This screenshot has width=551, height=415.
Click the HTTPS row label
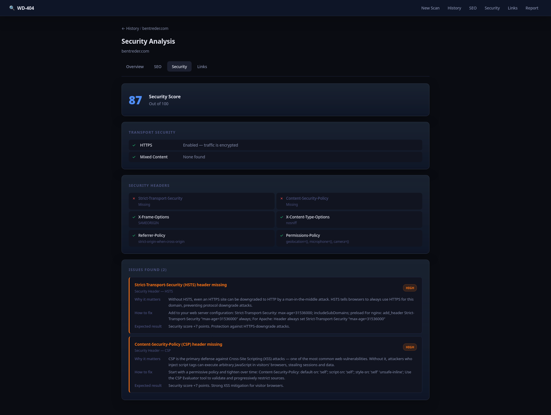(x=146, y=145)
